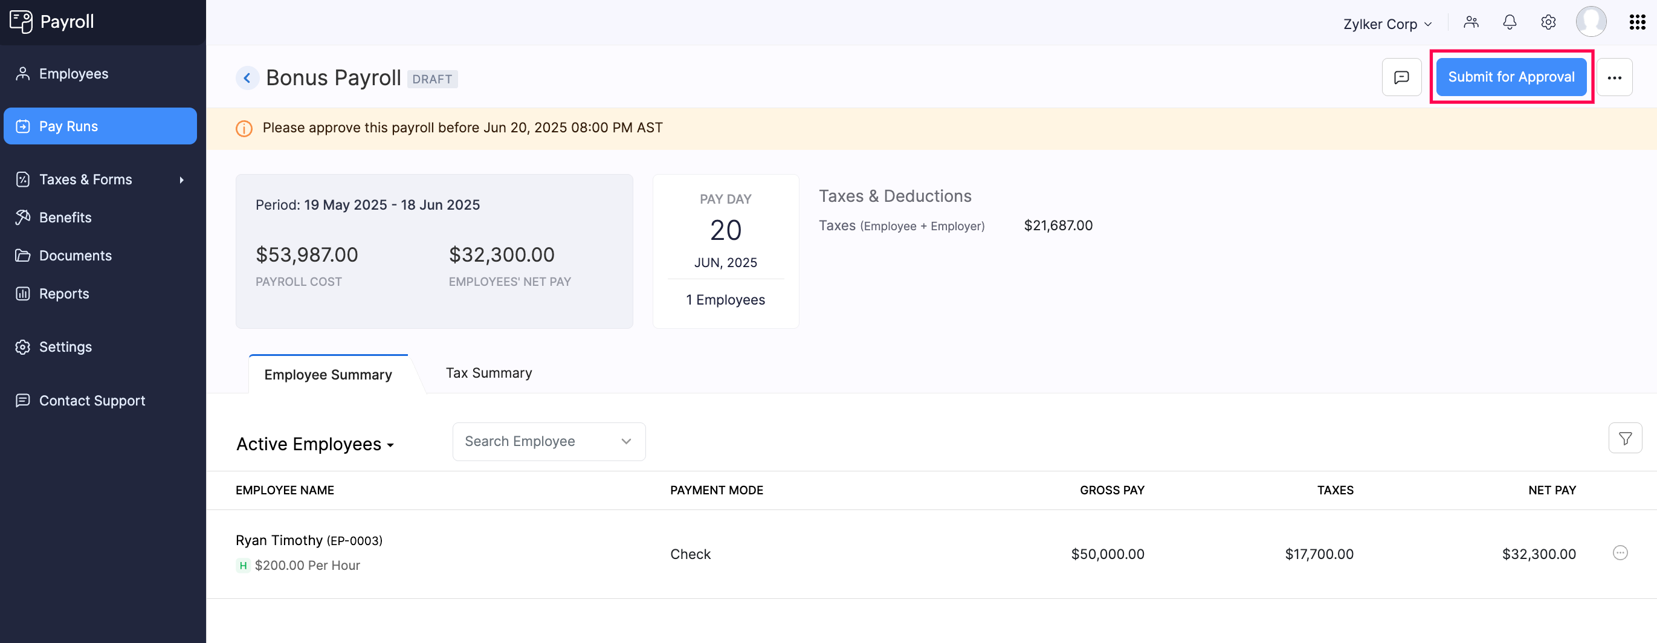Open notifications bell

(1509, 22)
